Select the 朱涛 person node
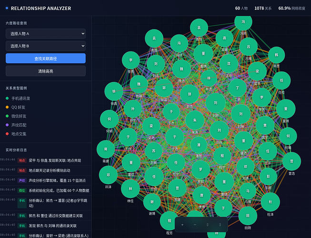The image size is (311, 238). click(x=195, y=120)
